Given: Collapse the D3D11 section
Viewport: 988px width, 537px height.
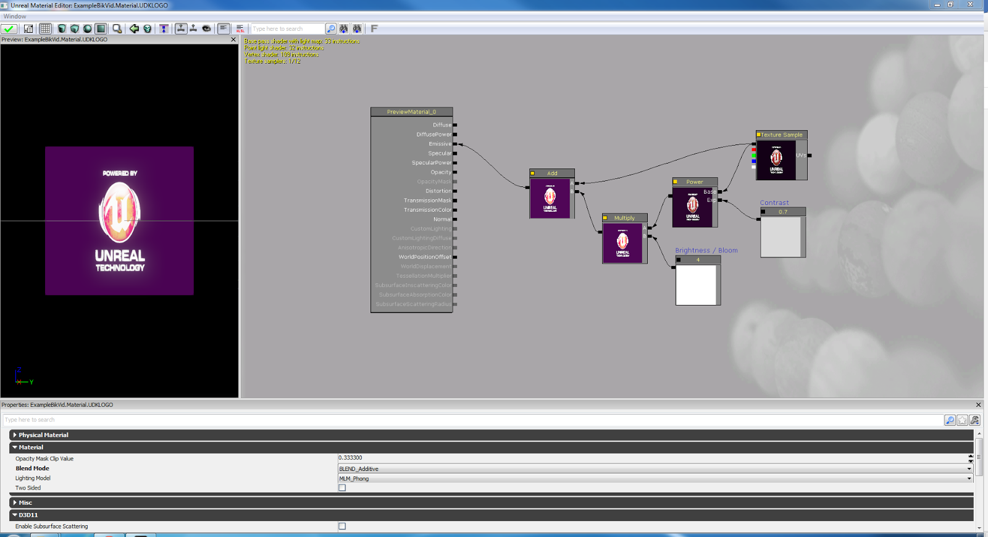Looking at the screenshot, I should 15,515.
